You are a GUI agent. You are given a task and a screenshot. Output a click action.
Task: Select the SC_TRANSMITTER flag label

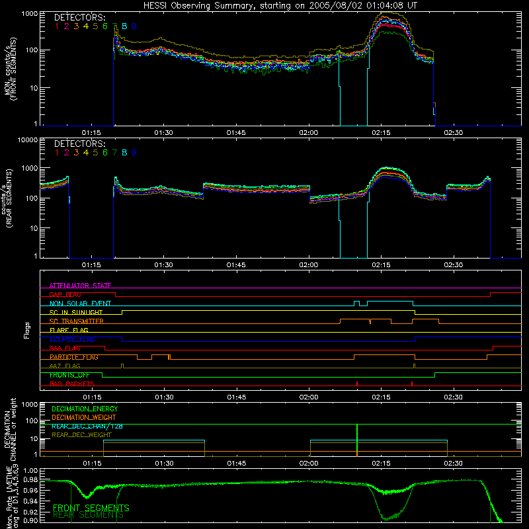[77, 321]
